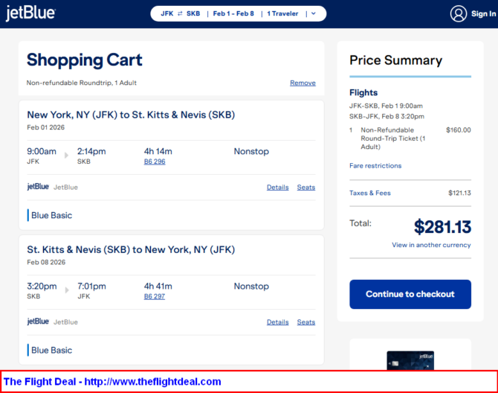The height and width of the screenshot is (393, 498).
Task: Click JetBlue airline logo on return flight
Action: (38, 322)
